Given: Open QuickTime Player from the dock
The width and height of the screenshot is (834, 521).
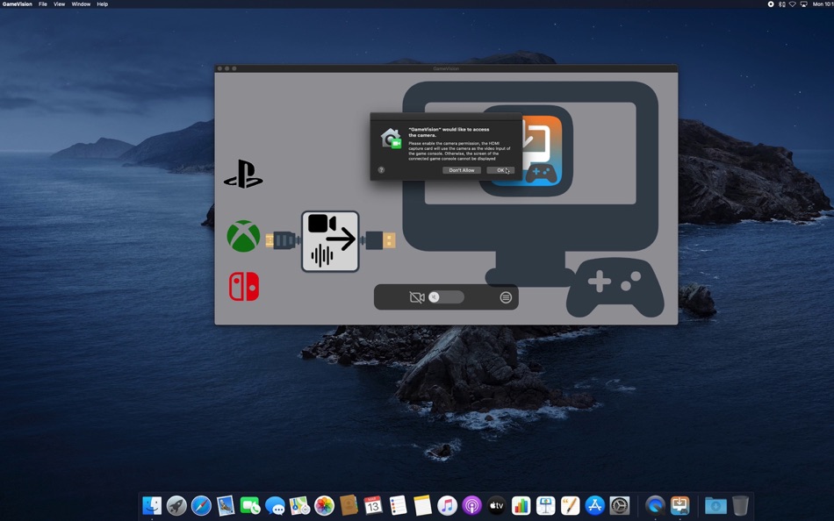Looking at the screenshot, I should coord(655,505).
